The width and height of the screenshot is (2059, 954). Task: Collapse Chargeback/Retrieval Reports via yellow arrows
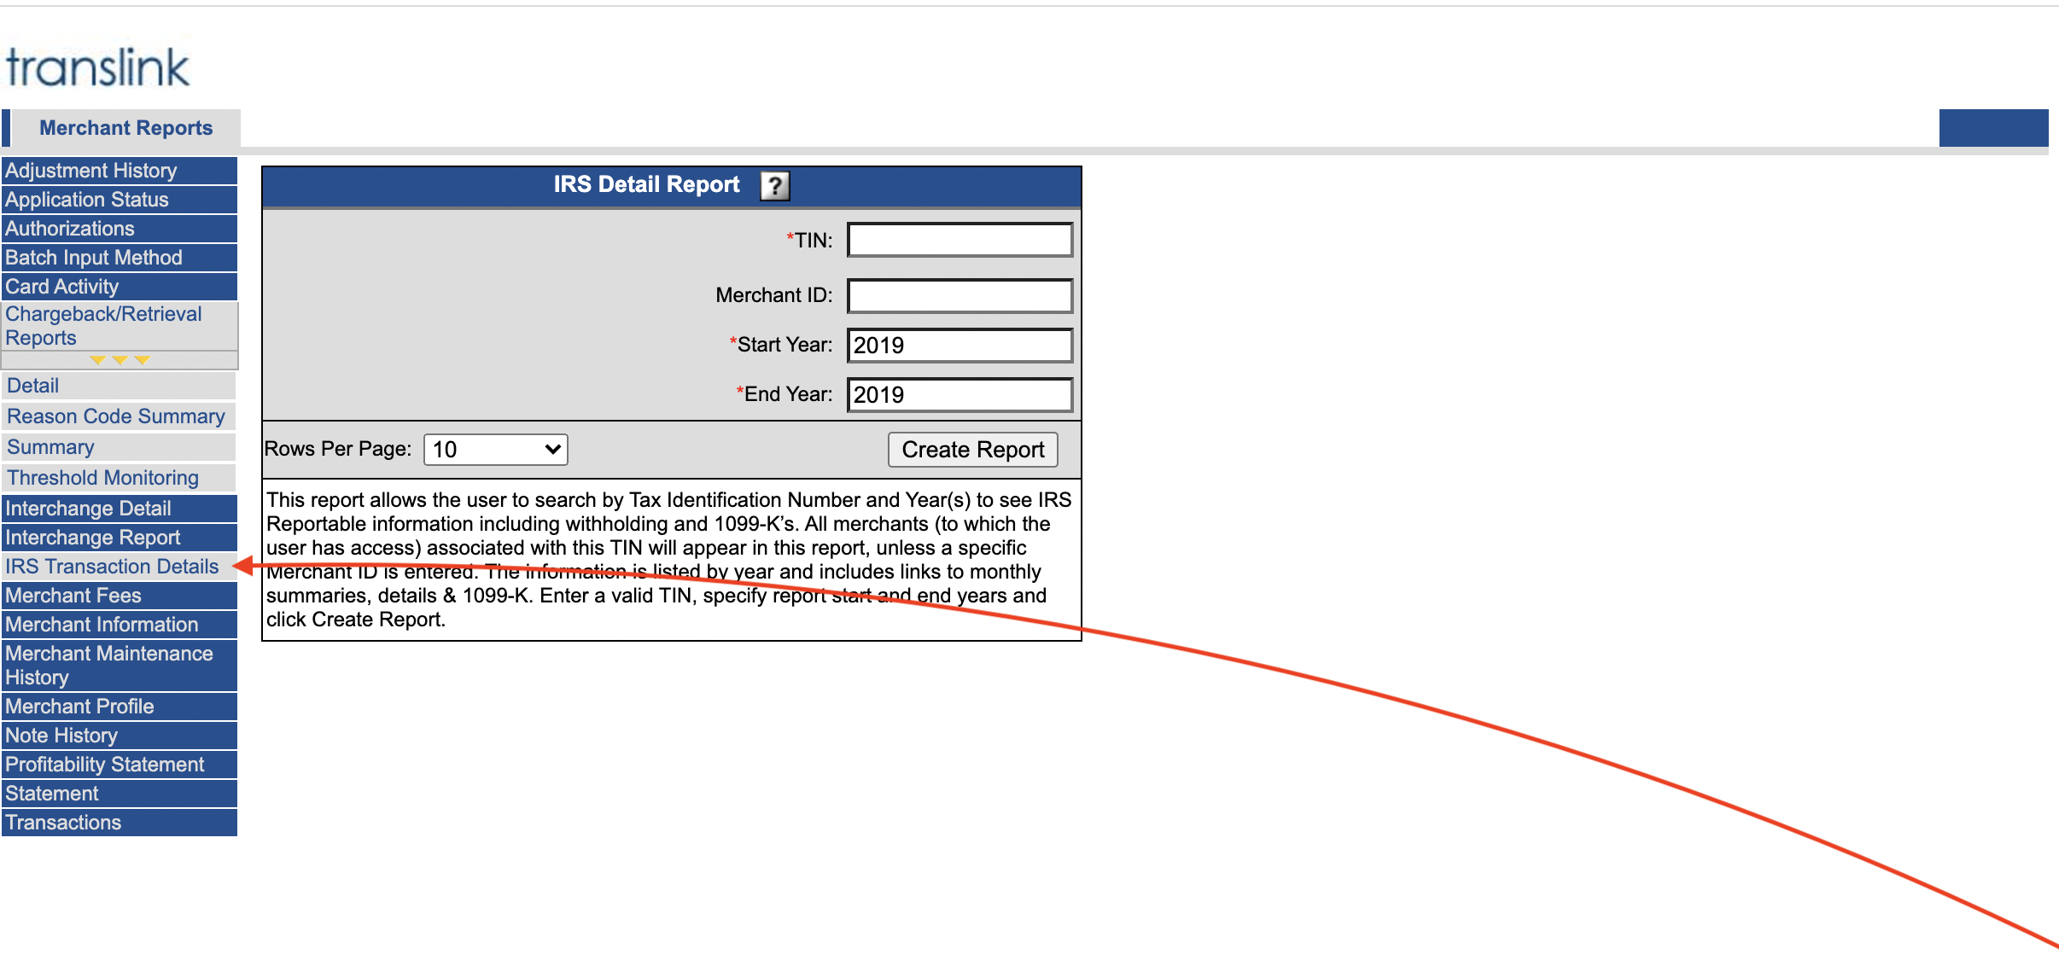coord(120,360)
